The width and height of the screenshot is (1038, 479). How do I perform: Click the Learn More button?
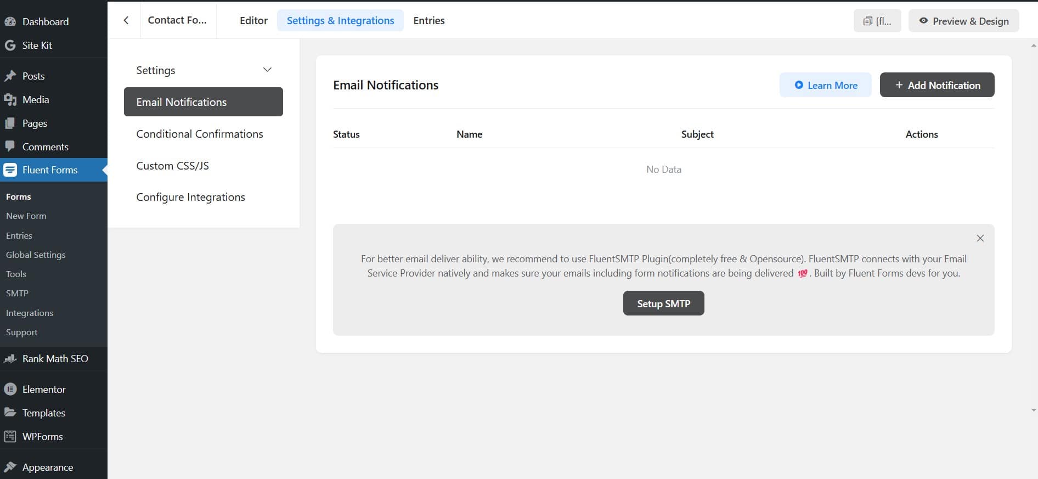(825, 85)
